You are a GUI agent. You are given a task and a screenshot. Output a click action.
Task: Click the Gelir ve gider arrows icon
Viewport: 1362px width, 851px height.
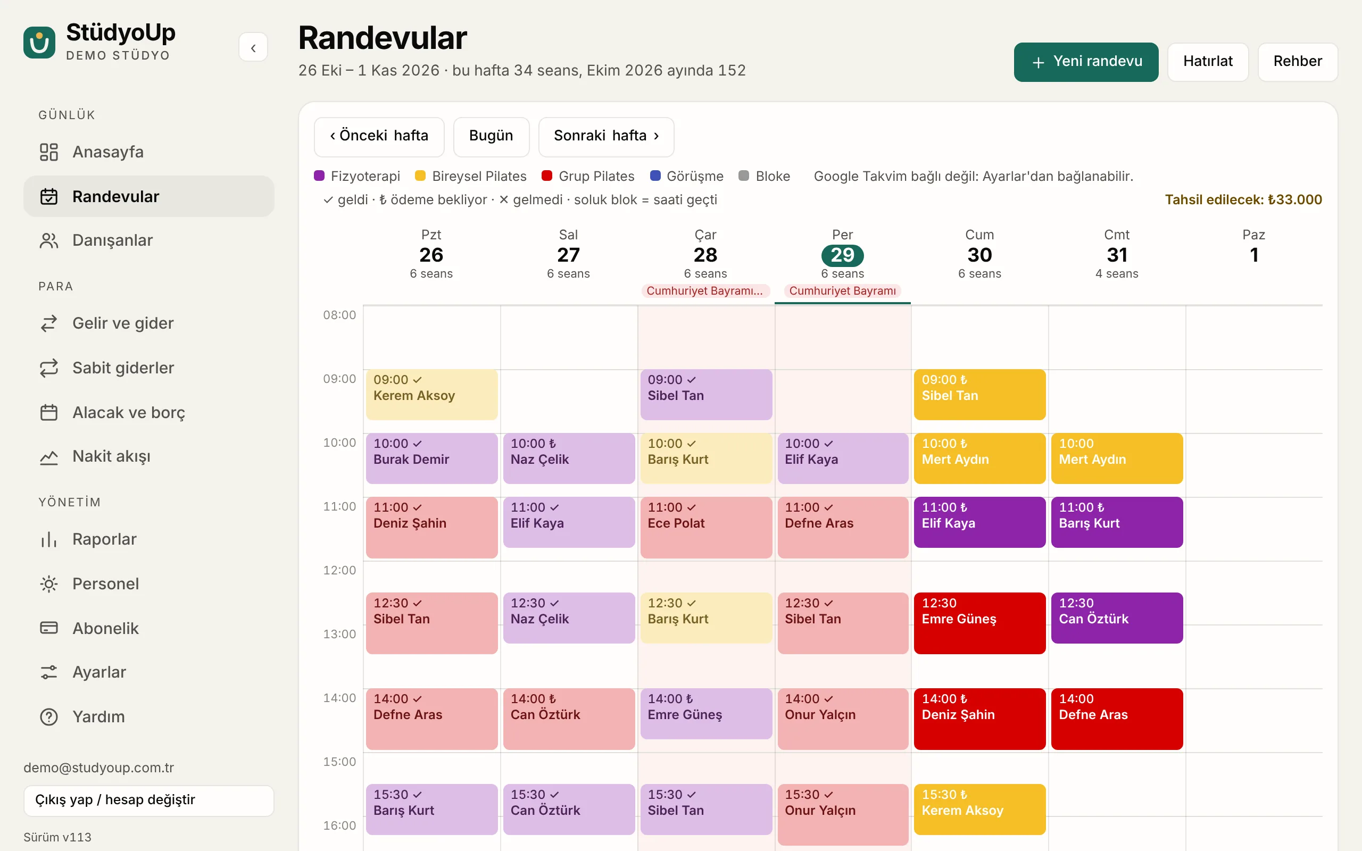tap(49, 323)
